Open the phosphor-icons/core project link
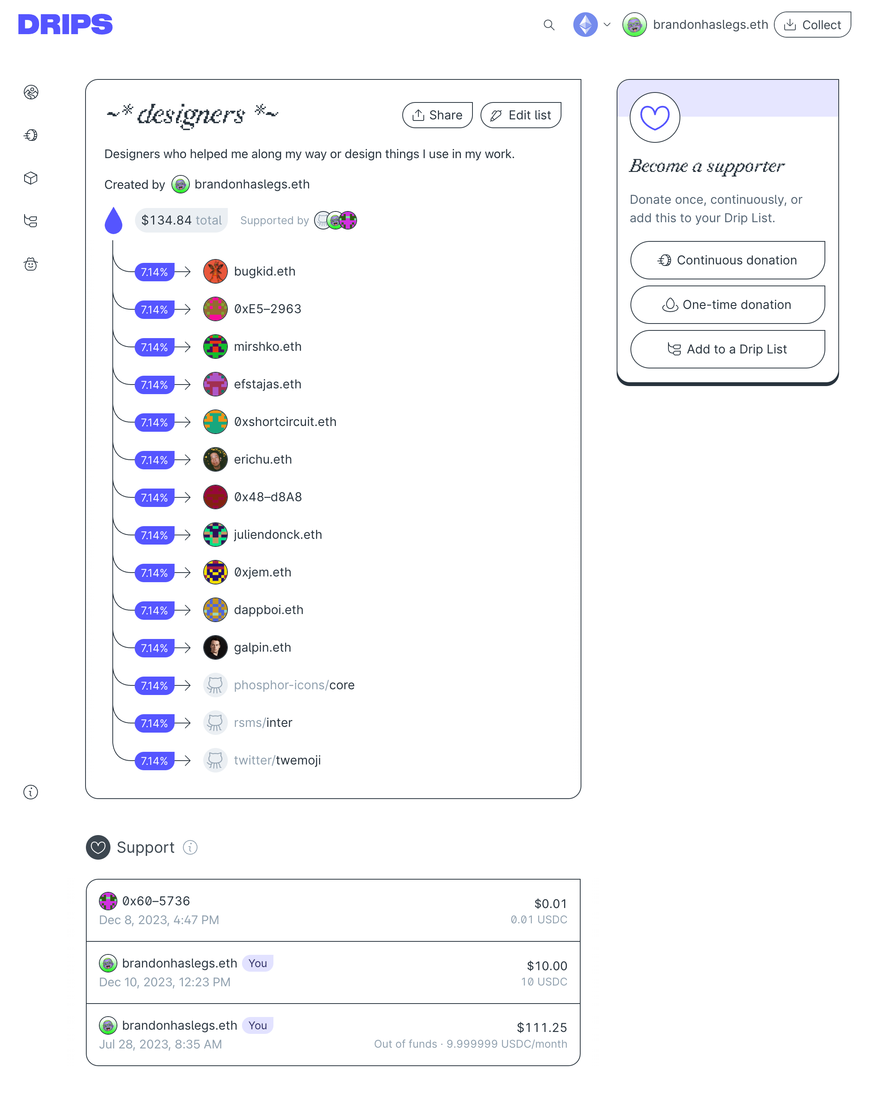Viewport: 869px width, 1116px height. pyautogui.click(x=294, y=685)
